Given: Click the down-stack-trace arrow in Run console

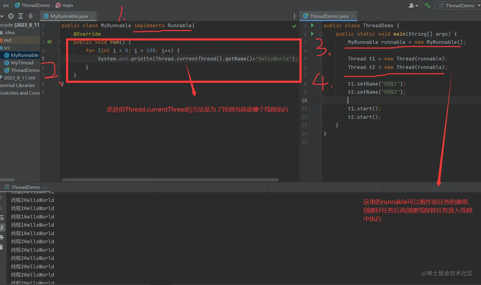Looking at the screenshot, I should [x=1, y=208].
